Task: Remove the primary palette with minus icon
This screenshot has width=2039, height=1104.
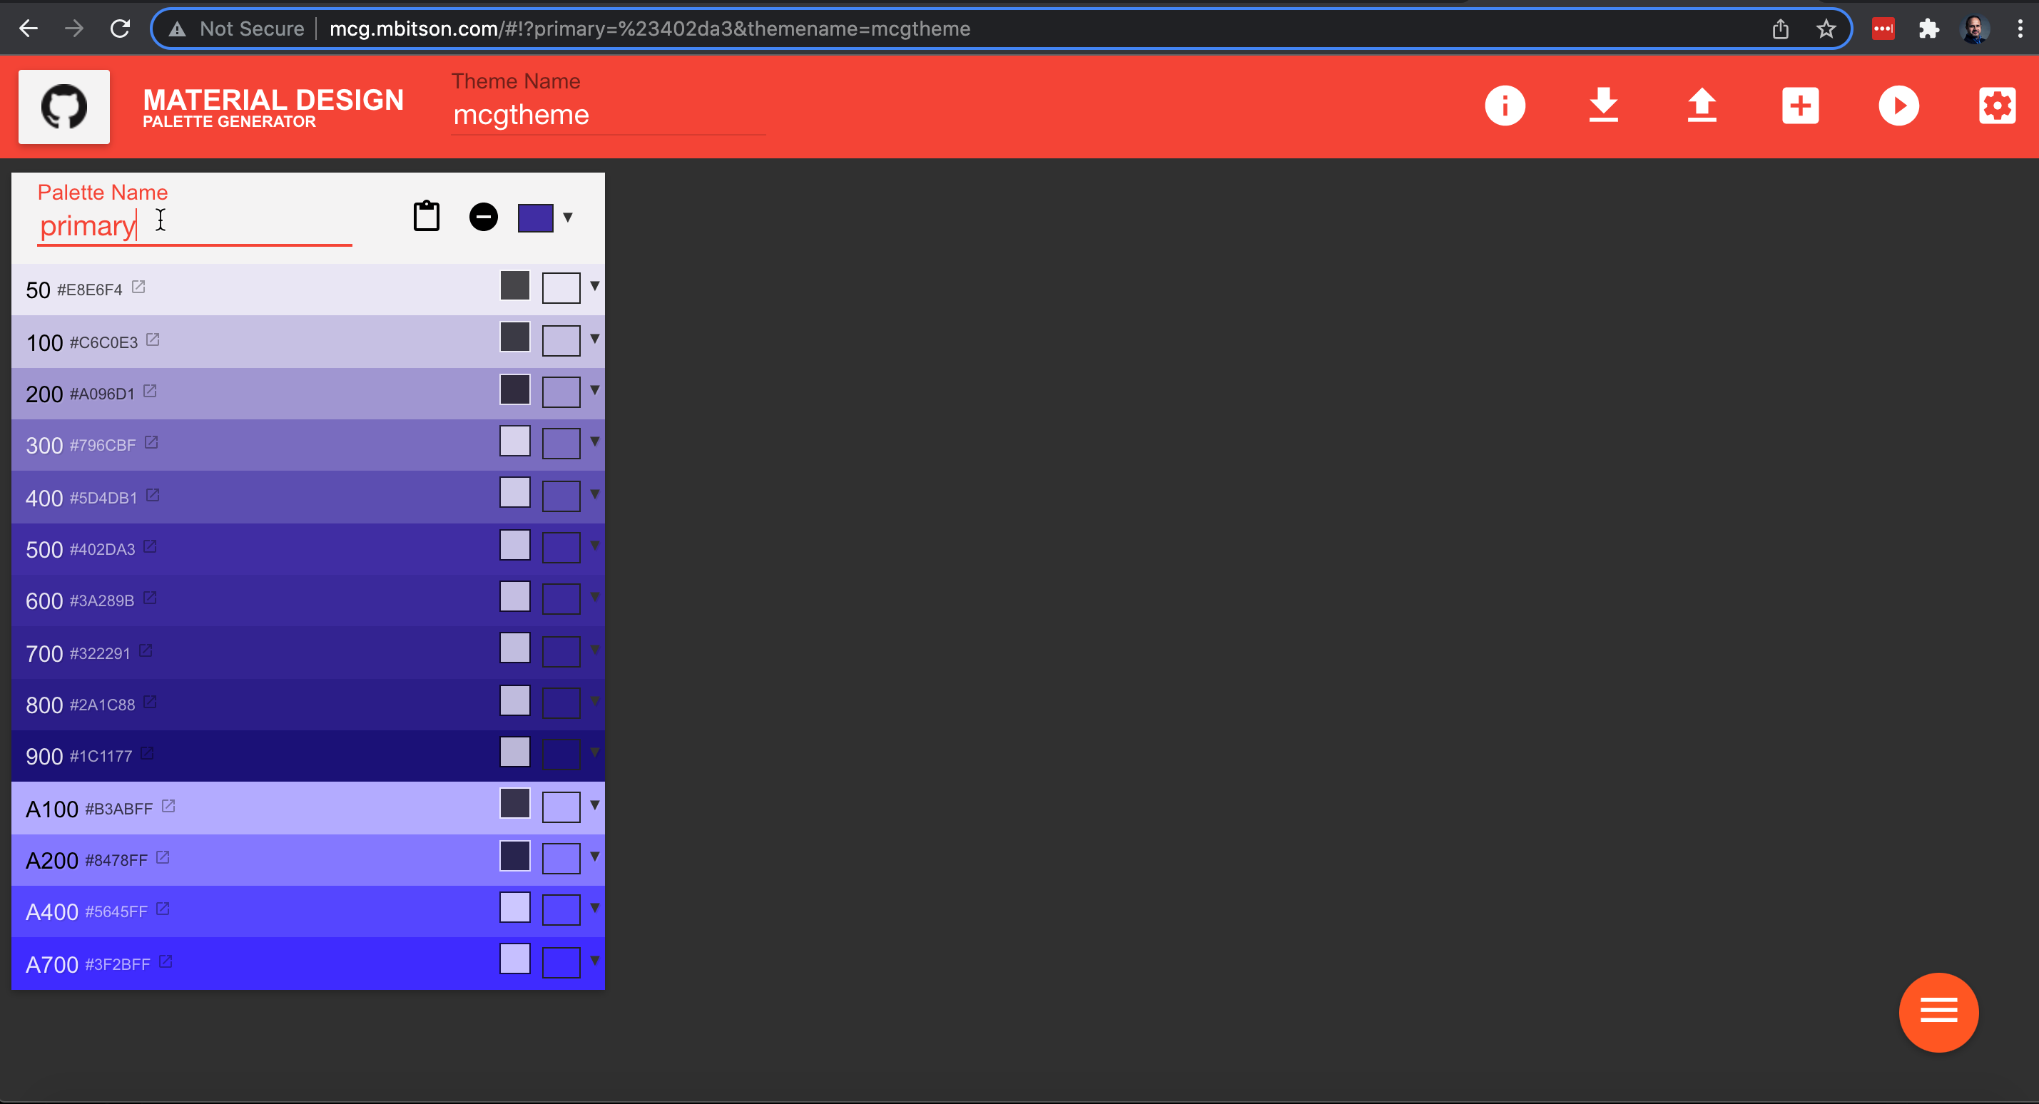Action: 484,217
